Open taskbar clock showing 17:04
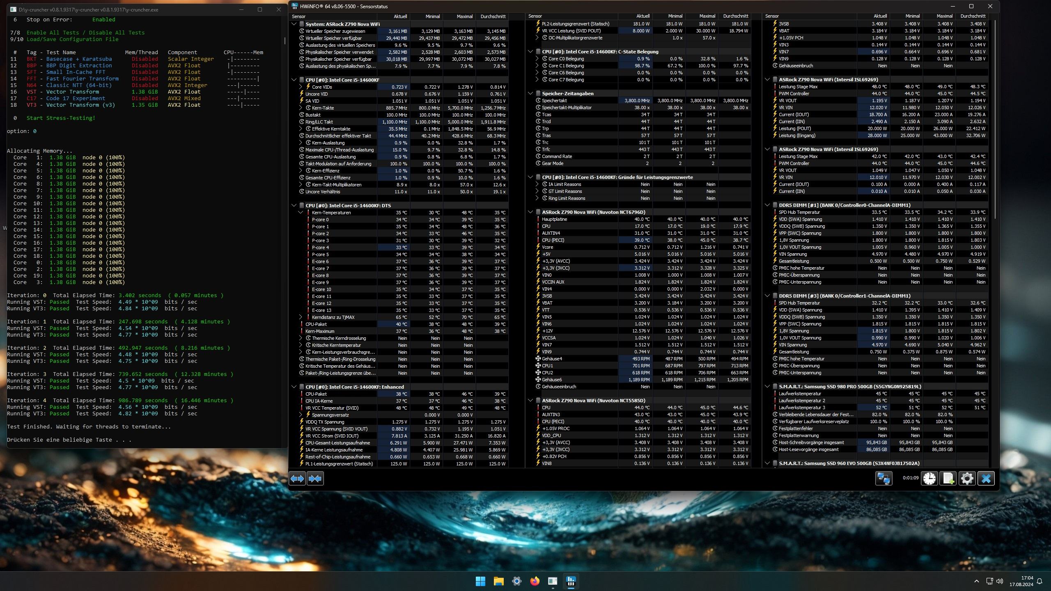This screenshot has width=1051, height=591. (x=1021, y=581)
